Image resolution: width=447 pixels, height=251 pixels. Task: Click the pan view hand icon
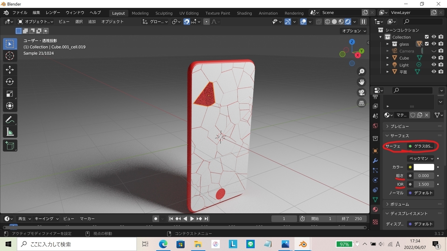coord(361,82)
